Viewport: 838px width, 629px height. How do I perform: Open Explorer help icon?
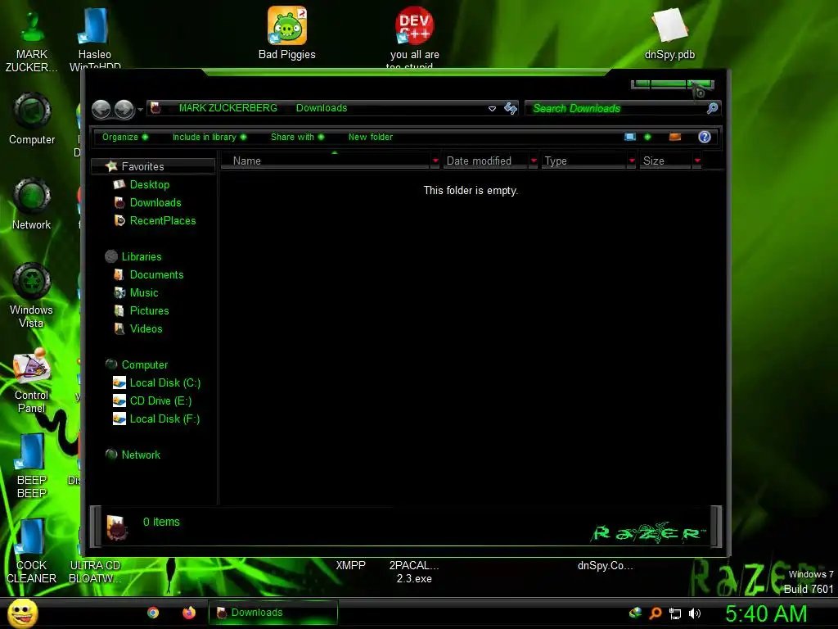point(705,137)
